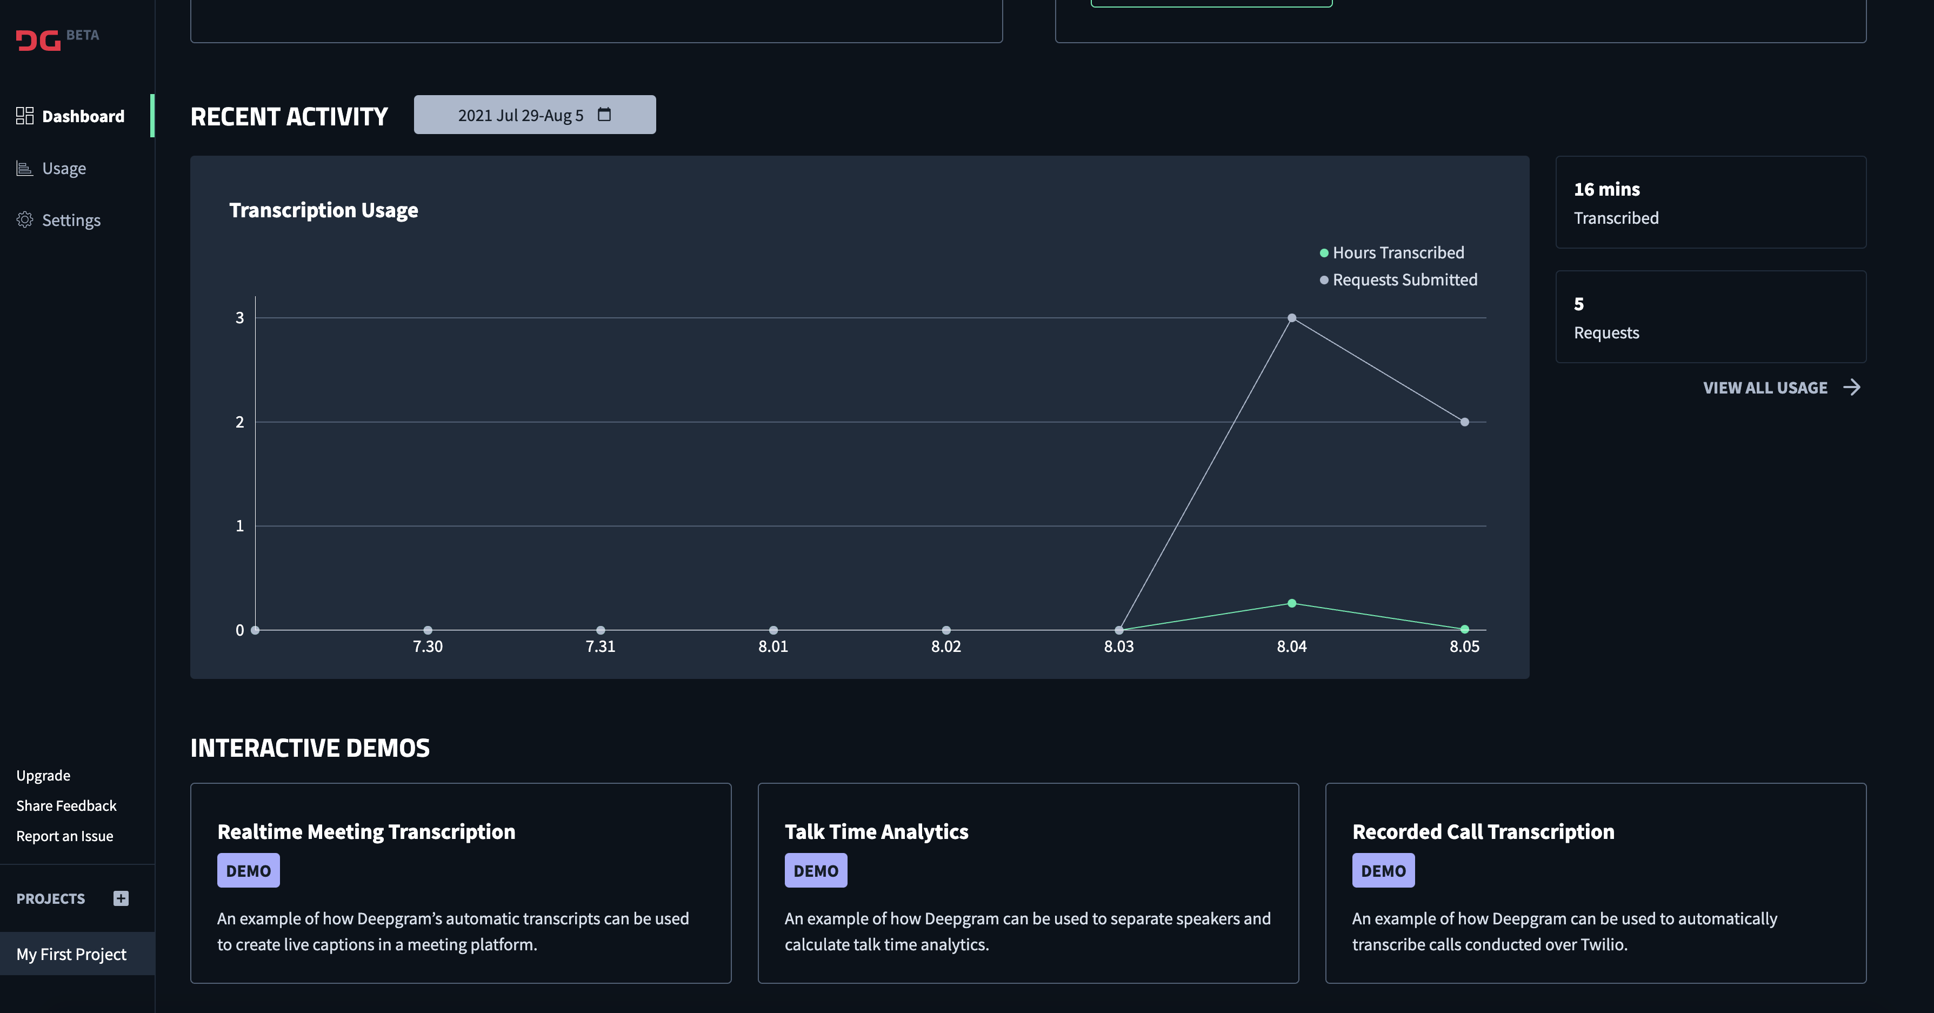Screen dimensions: 1934x1013
Task: Open the Usage menu item
Action: tap(64, 168)
